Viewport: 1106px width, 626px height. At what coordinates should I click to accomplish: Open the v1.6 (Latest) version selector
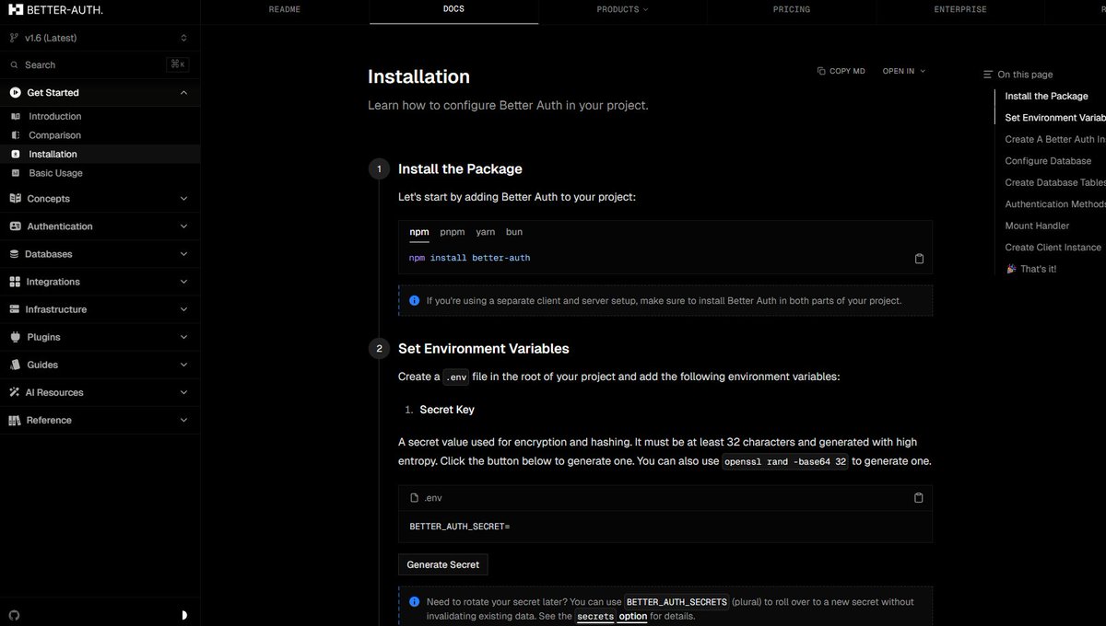(x=100, y=38)
